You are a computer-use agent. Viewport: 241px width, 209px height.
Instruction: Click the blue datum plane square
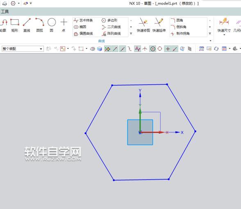tap(140, 133)
